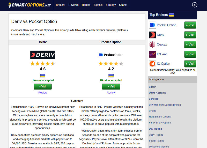207x148 pixels.
Task: Open Charts navigation link
Action: [x=152, y=111]
